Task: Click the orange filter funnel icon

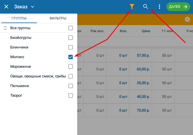Action: 132,6
